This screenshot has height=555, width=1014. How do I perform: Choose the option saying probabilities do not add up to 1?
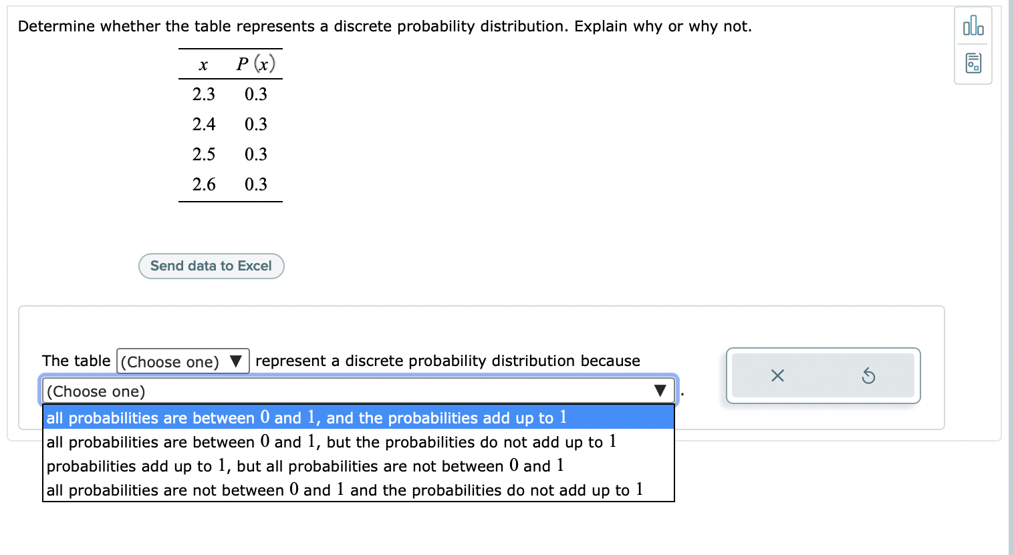click(x=330, y=441)
